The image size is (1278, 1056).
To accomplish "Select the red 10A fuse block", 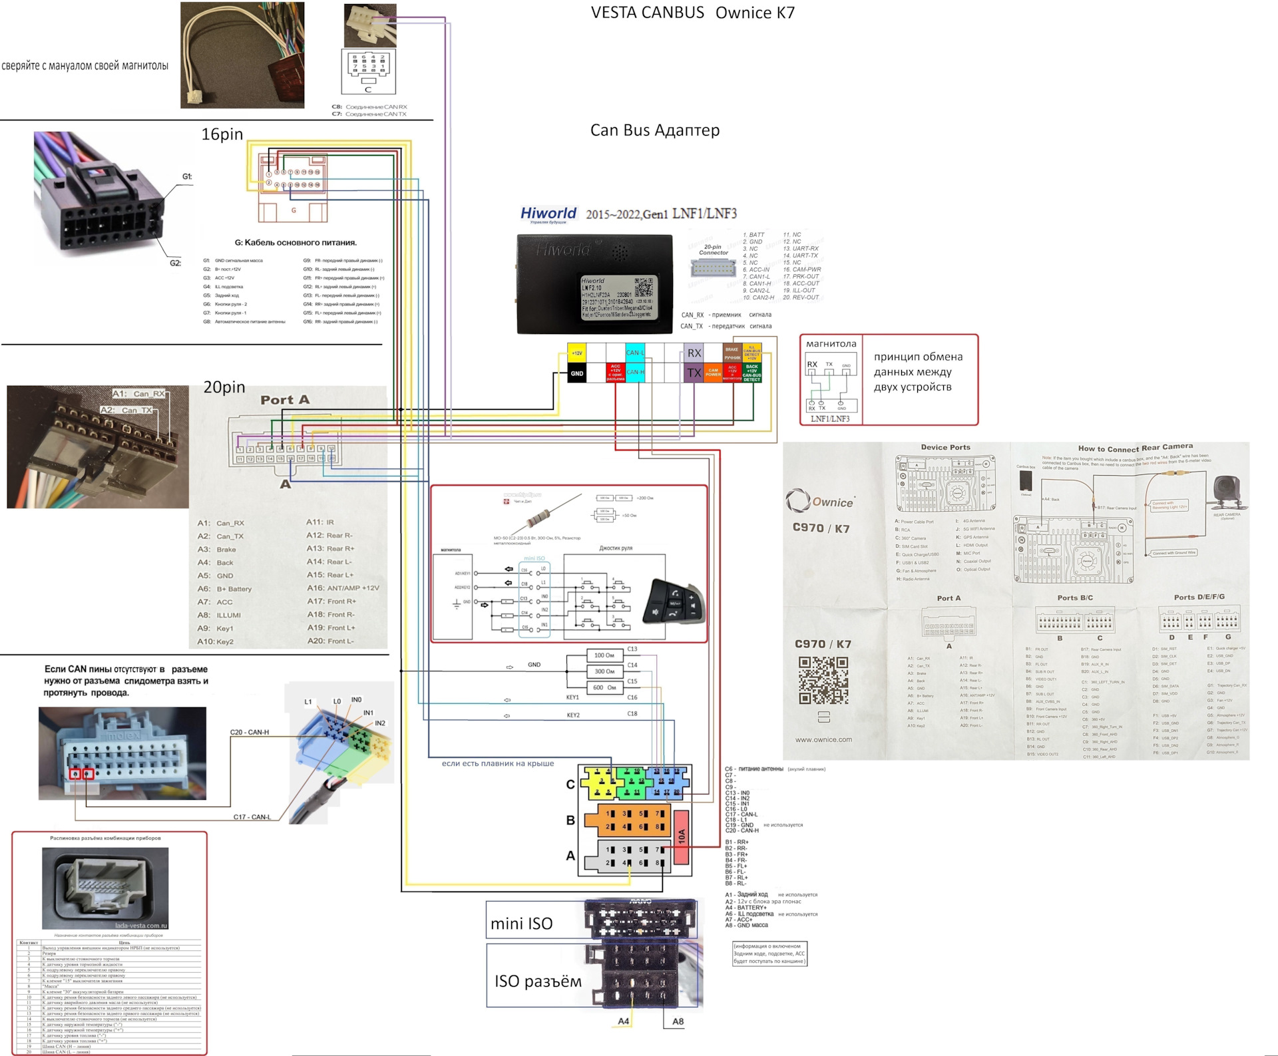I will point(681,837).
